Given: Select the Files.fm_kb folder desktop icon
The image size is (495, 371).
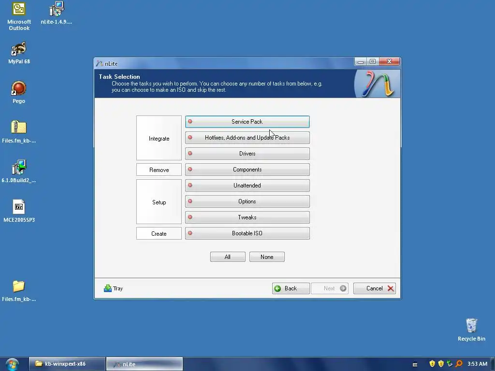Looking at the screenshot, I should (19, 291).
